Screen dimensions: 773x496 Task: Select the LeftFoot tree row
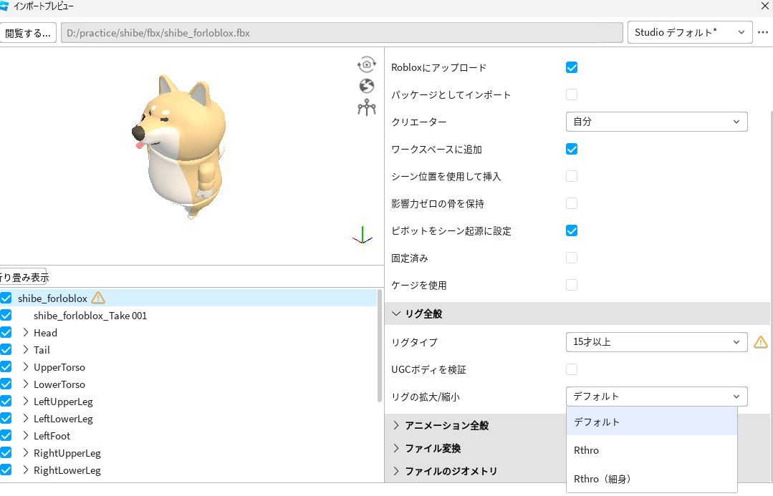coord(188,435)
